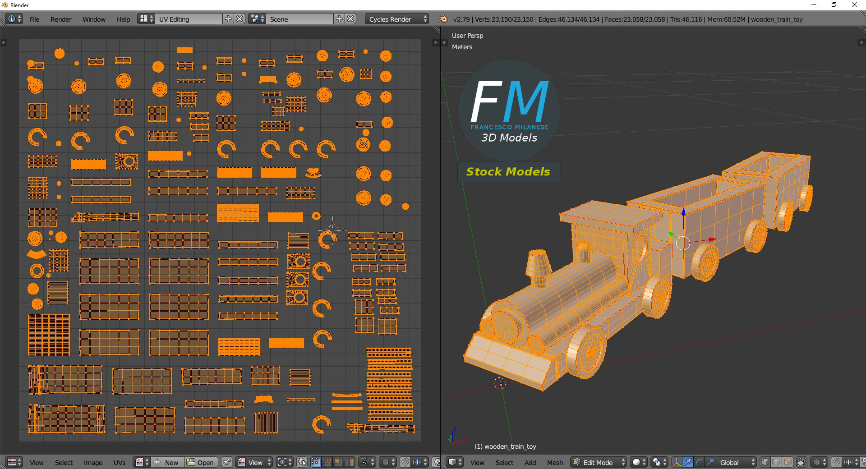Open the screen layout browse dropdown
Image resolution: width=866 pixels, height=469 pixels.
tap(147, 19)
